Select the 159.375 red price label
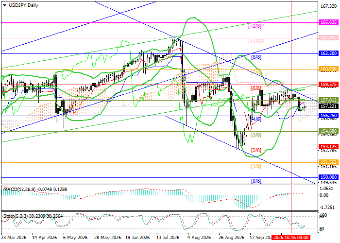Image resolution: width=340 pixels, height=243 pixels. (x=329, y=85)
